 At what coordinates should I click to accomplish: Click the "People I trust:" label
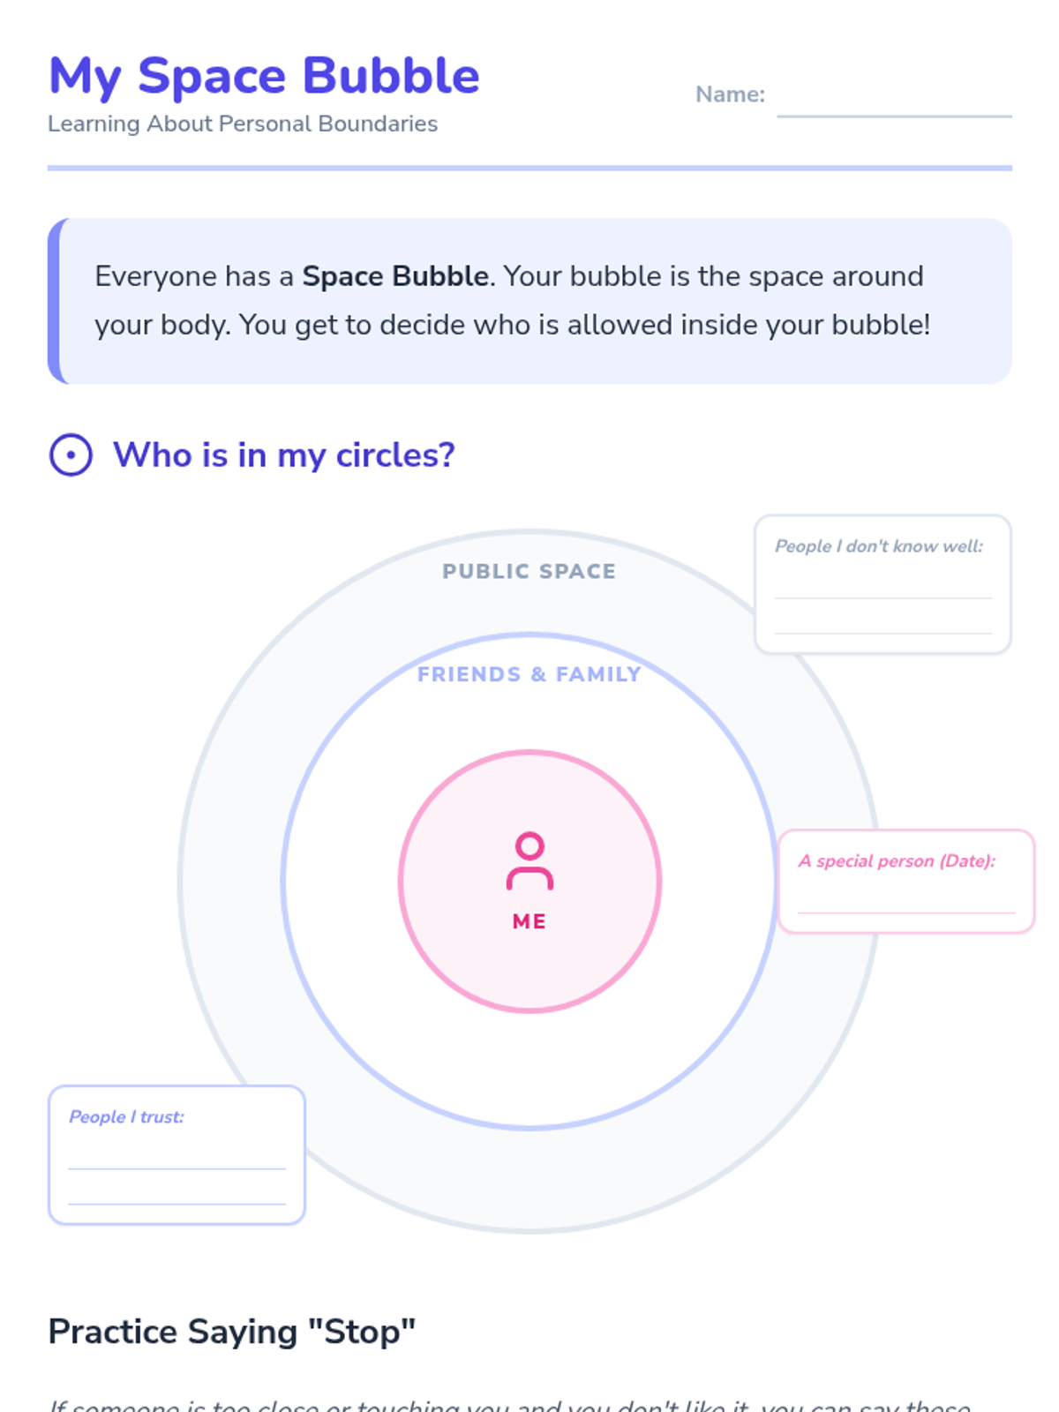click(127, 1117)
